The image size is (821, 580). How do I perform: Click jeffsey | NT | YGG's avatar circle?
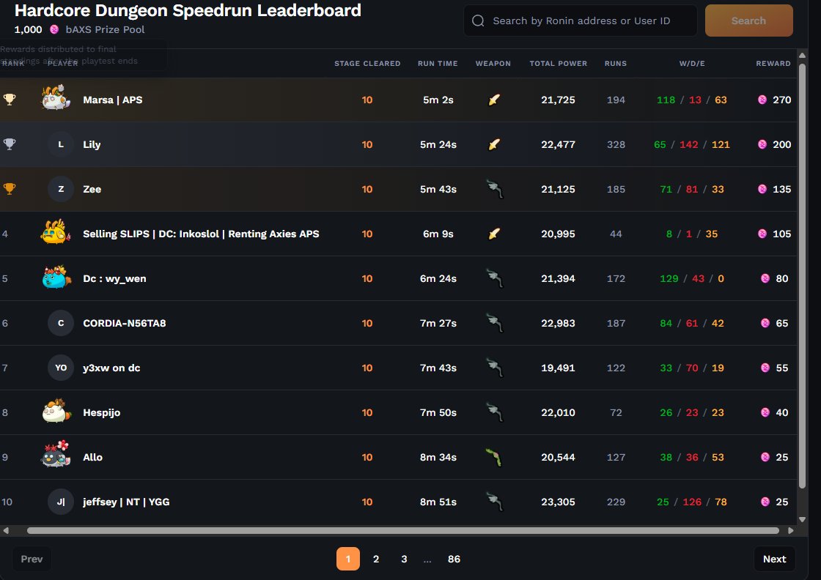click(61, 502)
